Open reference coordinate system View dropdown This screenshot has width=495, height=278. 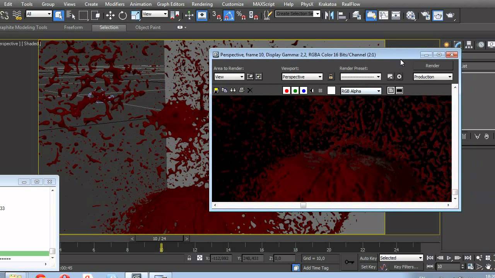pyautogui.click(x=155, y=14)
